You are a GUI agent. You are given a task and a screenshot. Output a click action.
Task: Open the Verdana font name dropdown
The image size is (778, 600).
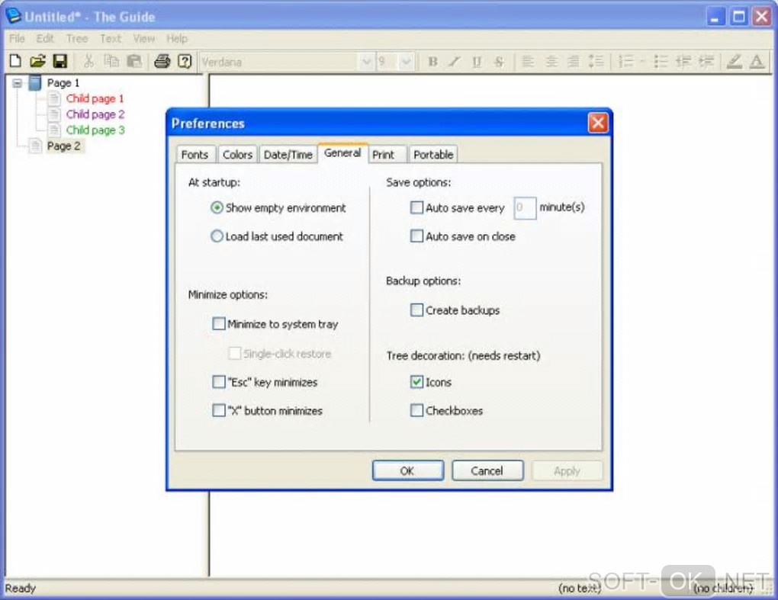[366, 62]
